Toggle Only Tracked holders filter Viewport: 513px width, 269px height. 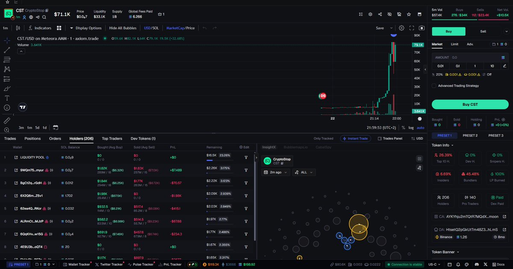(323, 139)
